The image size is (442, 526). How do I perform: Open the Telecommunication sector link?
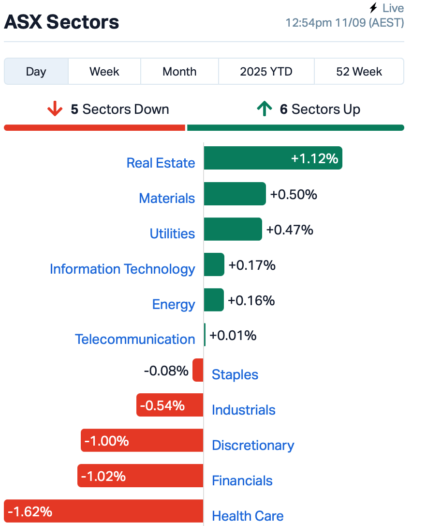(x=135, y=339)
